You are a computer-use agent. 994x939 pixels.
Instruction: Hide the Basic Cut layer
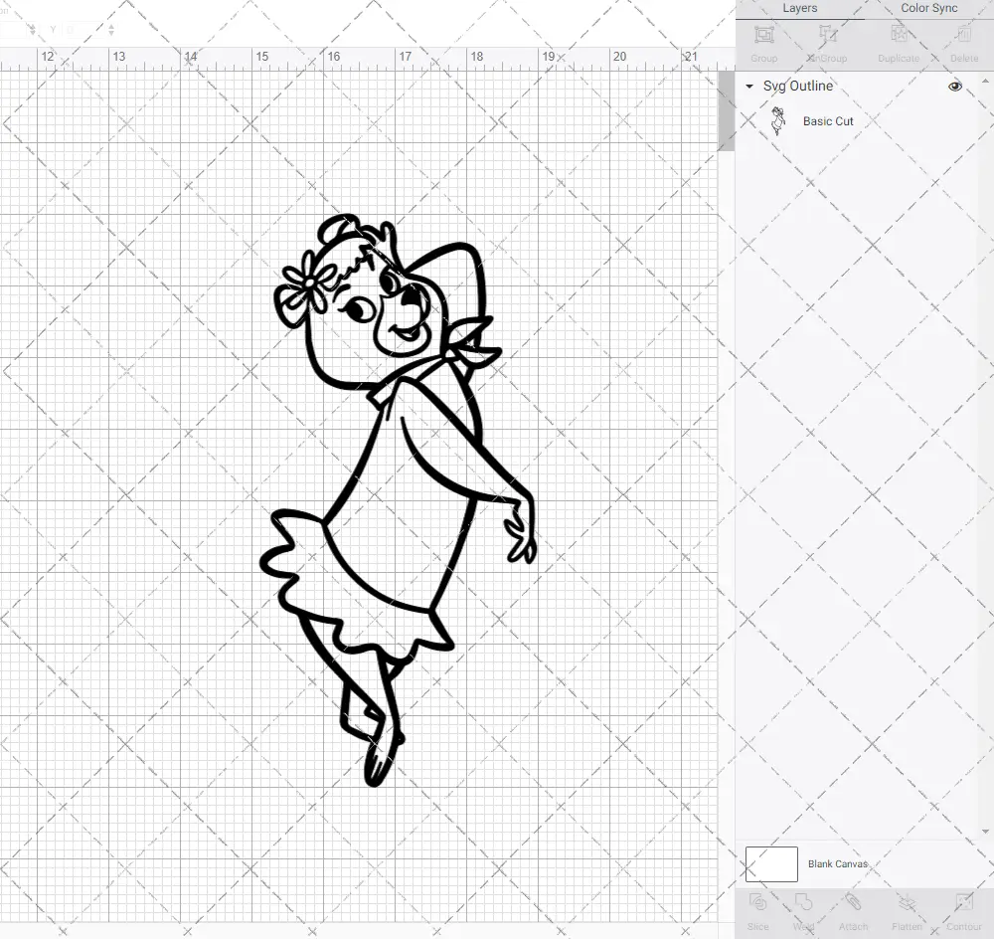click(x=954, y=120)
